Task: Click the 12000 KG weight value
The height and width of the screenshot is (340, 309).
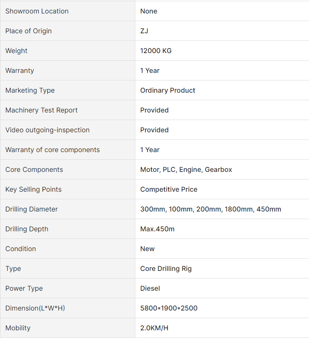Action: point(156,51)
